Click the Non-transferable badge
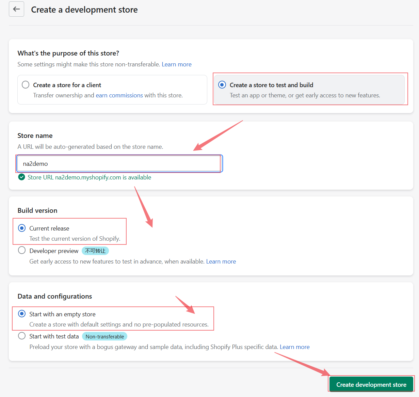419x397 pixels. tap(105, 336)
